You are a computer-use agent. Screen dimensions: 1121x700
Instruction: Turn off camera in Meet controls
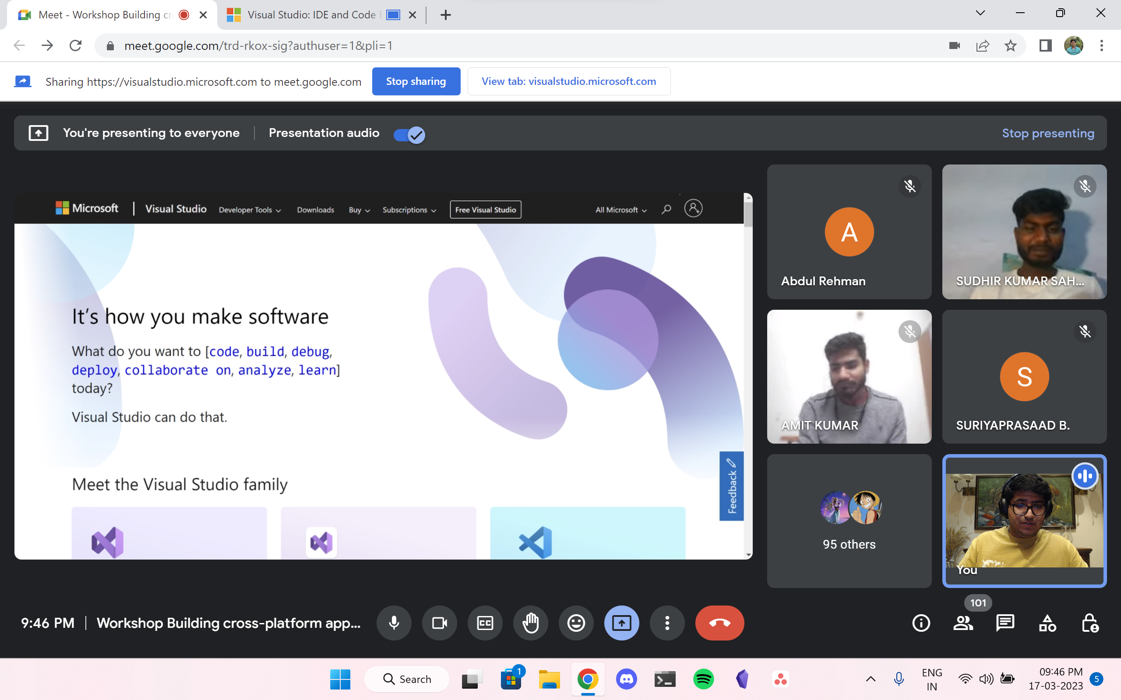(439, 623)
